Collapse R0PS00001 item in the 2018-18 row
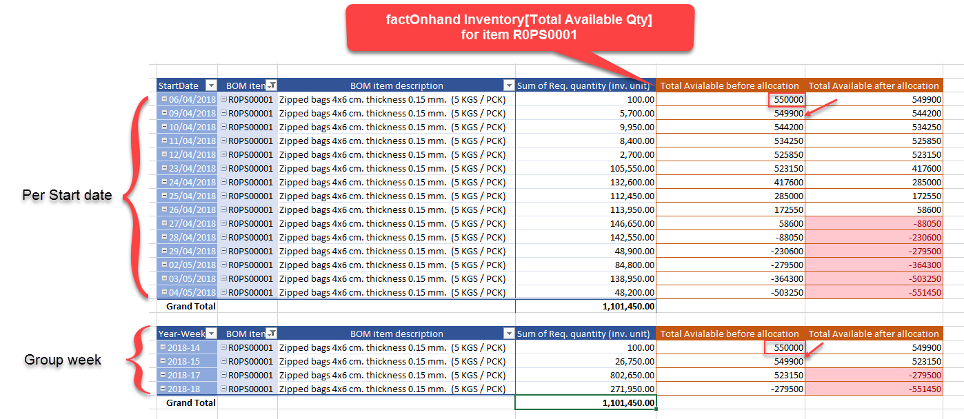The width and height of the screenshot is (964, 419). click(224, 389)
